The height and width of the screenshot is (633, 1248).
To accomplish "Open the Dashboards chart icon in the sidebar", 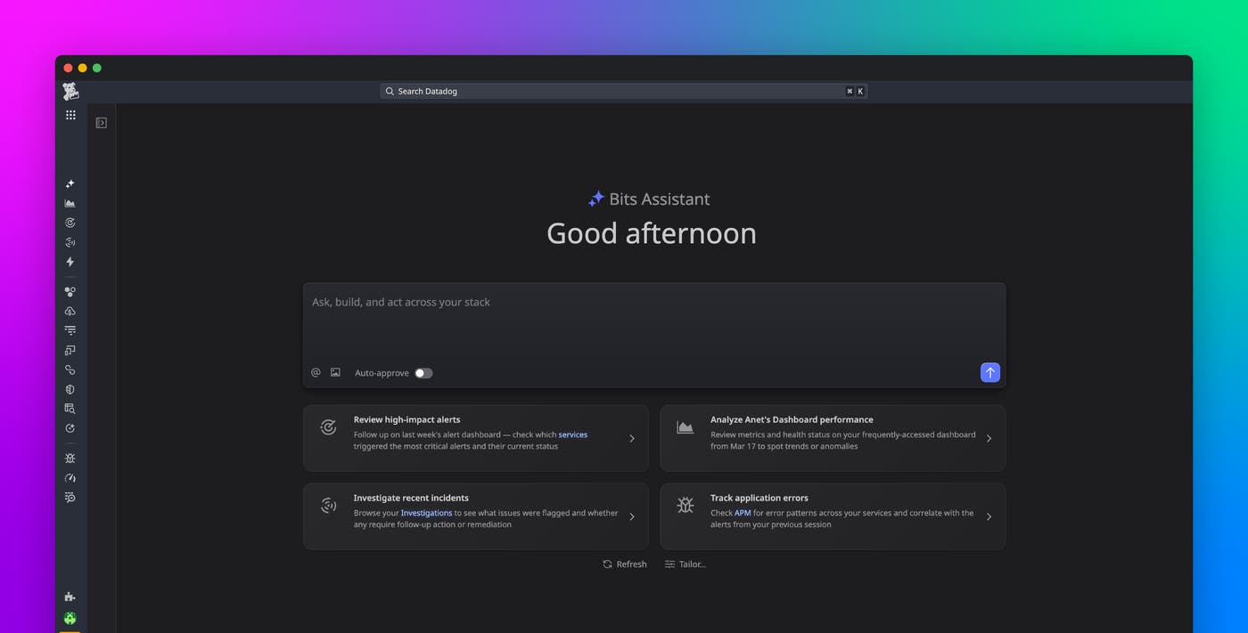I will (70, 203).
